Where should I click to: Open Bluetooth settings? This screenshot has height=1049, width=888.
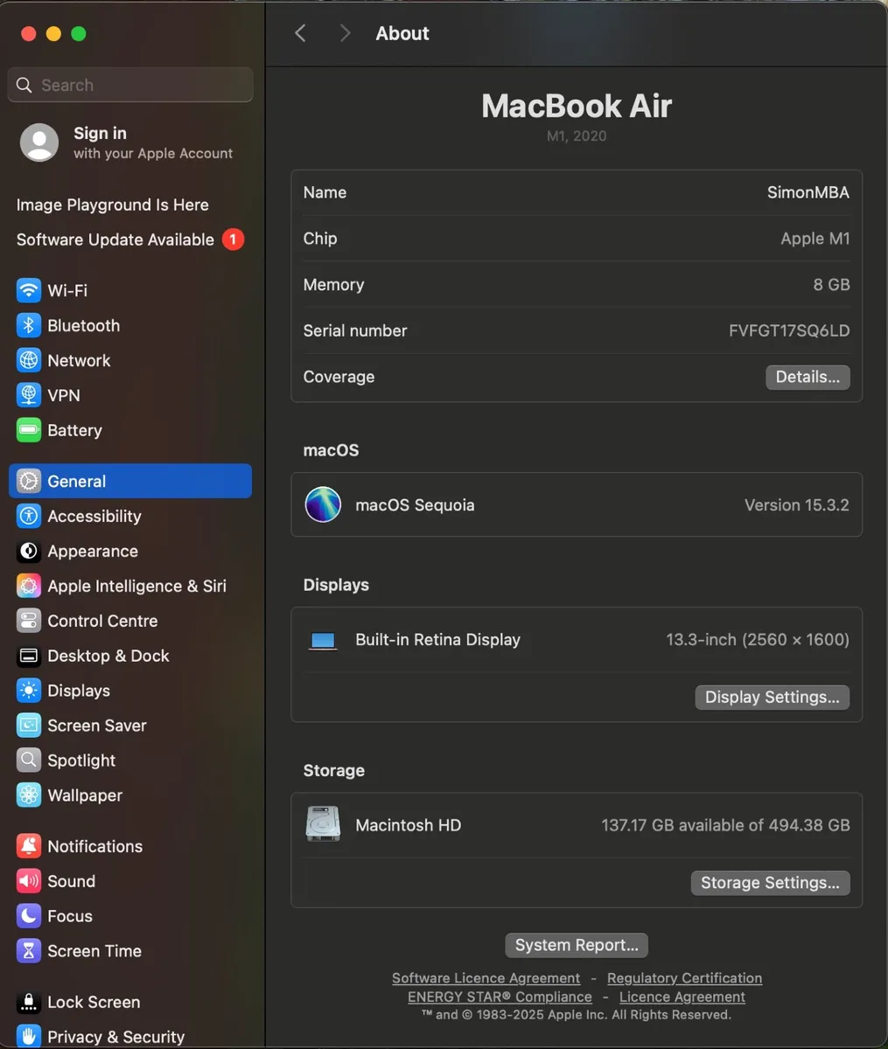pos(83,325)
